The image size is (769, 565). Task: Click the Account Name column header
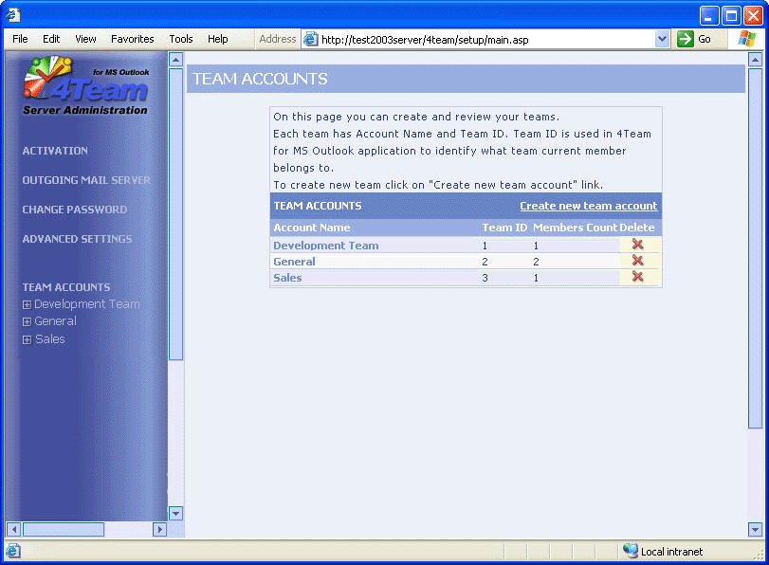311,228
